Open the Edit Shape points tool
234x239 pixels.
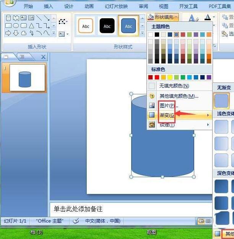point(62,22)
